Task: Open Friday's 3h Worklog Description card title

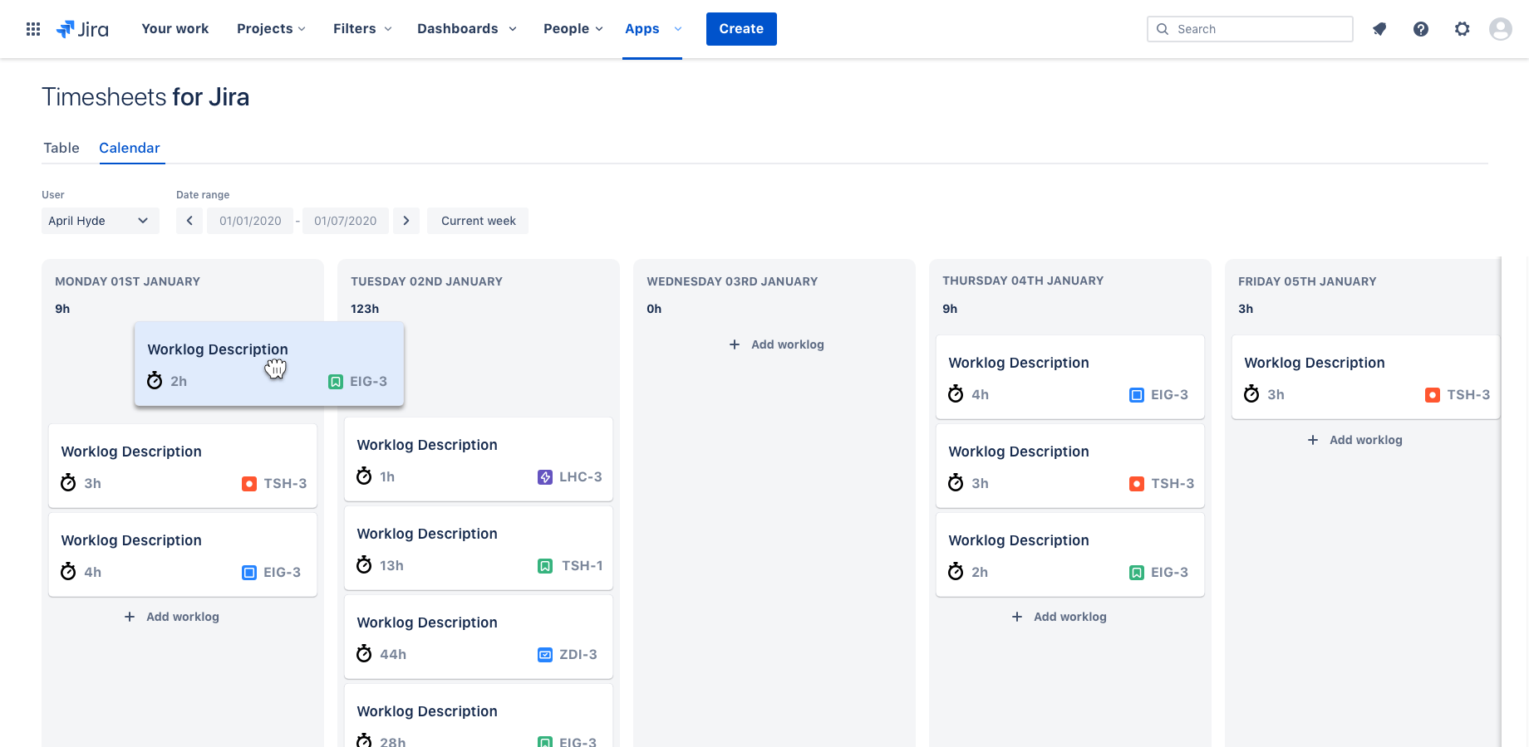Action: [1315, 363]
